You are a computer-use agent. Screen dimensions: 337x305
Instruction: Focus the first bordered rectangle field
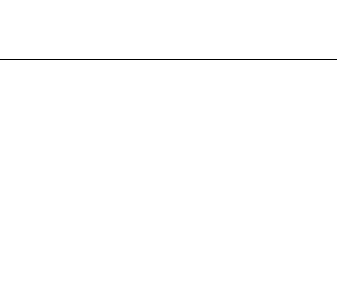pos(168,30)
